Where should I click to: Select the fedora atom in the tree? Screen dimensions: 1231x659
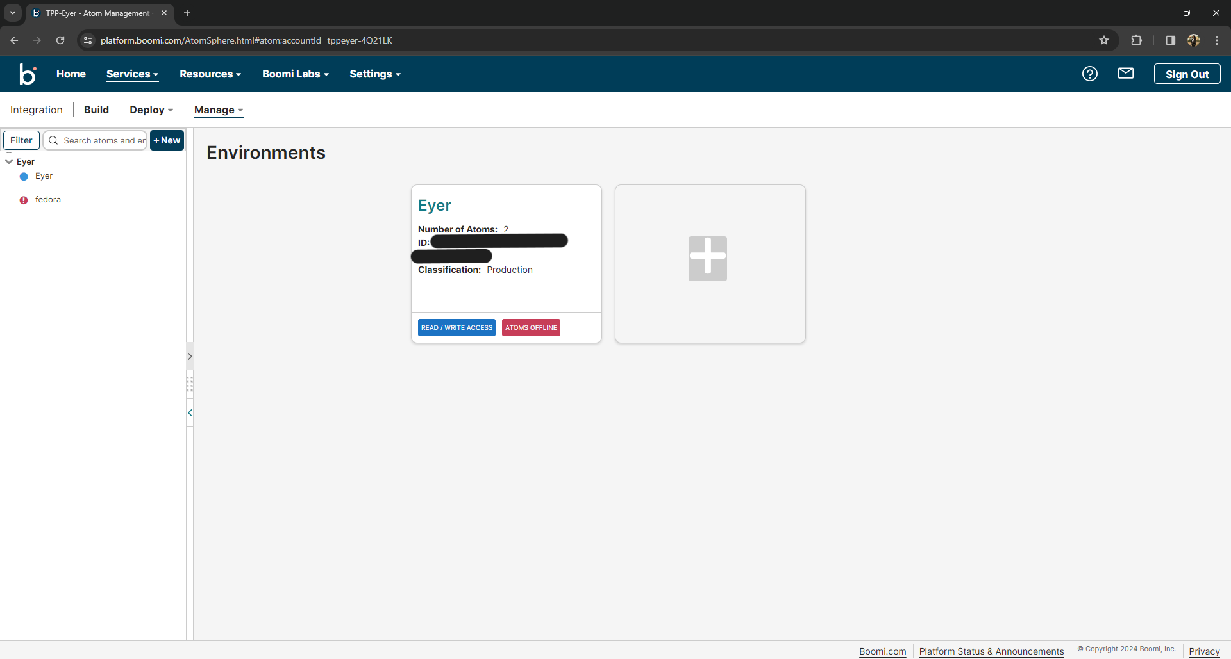[48, 200]
